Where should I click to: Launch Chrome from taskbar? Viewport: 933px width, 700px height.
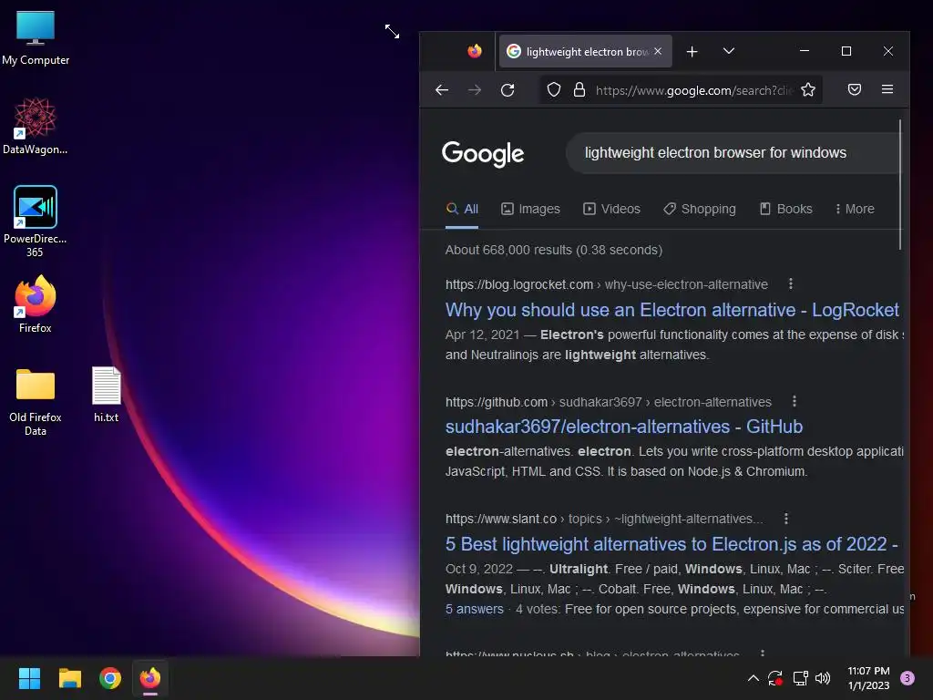pyautogui.click(x=110, y=678)
